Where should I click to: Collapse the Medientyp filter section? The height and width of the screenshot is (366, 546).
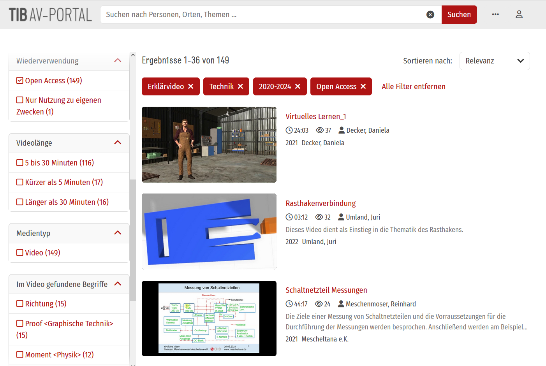[118, 233]
